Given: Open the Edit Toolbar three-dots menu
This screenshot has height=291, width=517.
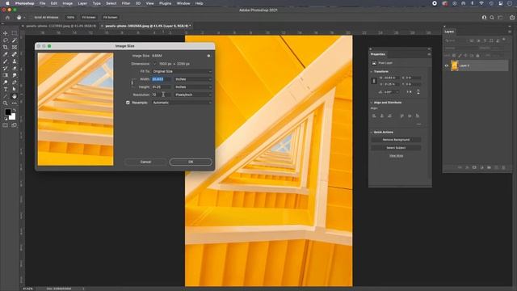Looking at the screenshot, I should coord(15,103).
